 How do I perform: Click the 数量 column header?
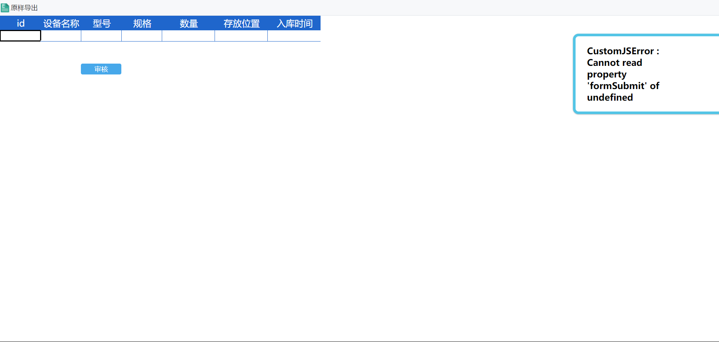pos(188,23)
